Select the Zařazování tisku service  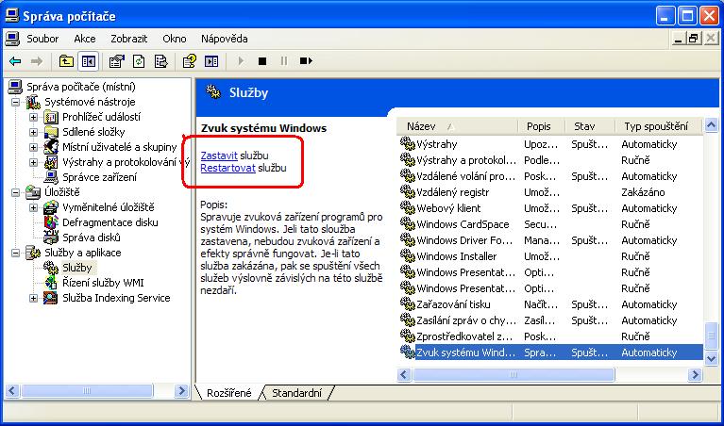coord(550,304)
